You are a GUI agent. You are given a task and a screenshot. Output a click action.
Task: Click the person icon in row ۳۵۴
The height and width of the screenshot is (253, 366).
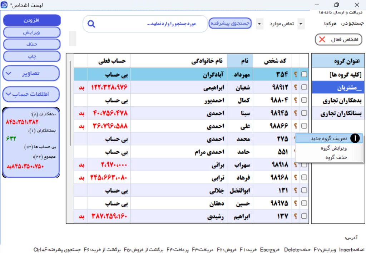coord(296,74)
